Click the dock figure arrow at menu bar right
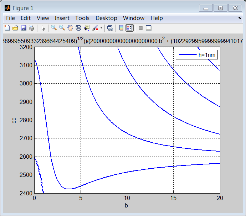 (x=240, y=18)
